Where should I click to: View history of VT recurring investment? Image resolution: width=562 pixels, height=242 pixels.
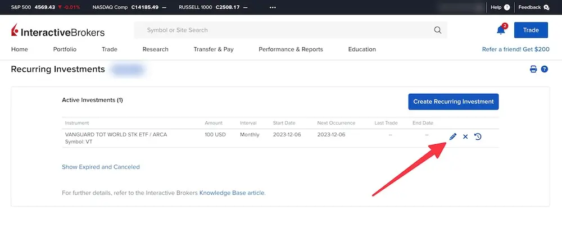478,136
